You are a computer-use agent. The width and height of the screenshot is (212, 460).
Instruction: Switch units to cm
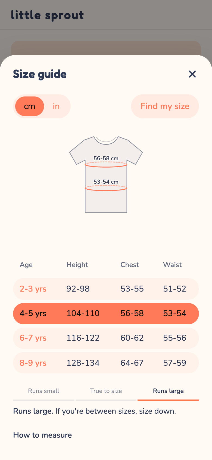point(30,106)
